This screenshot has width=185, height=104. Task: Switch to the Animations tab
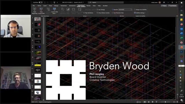pyautogui.click(x=72, y=6)
